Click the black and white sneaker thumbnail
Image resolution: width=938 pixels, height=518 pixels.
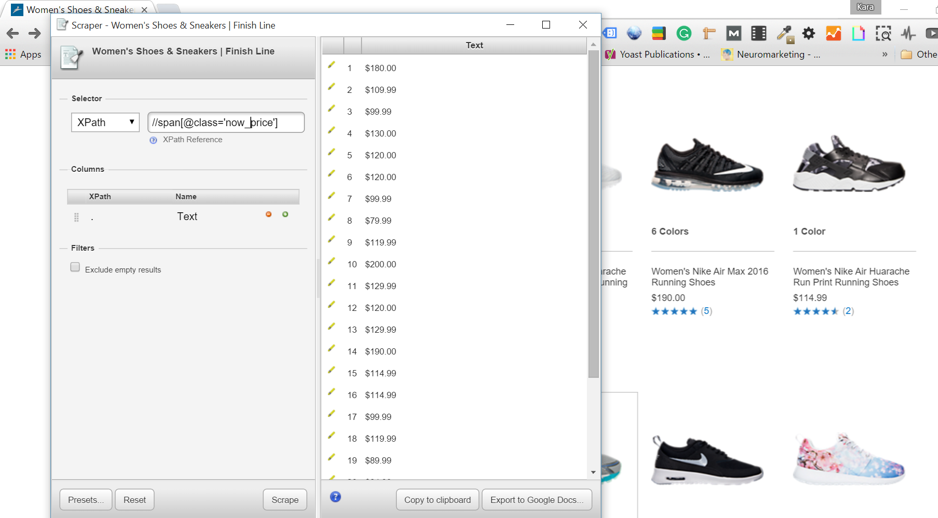(x=707, y=460)
